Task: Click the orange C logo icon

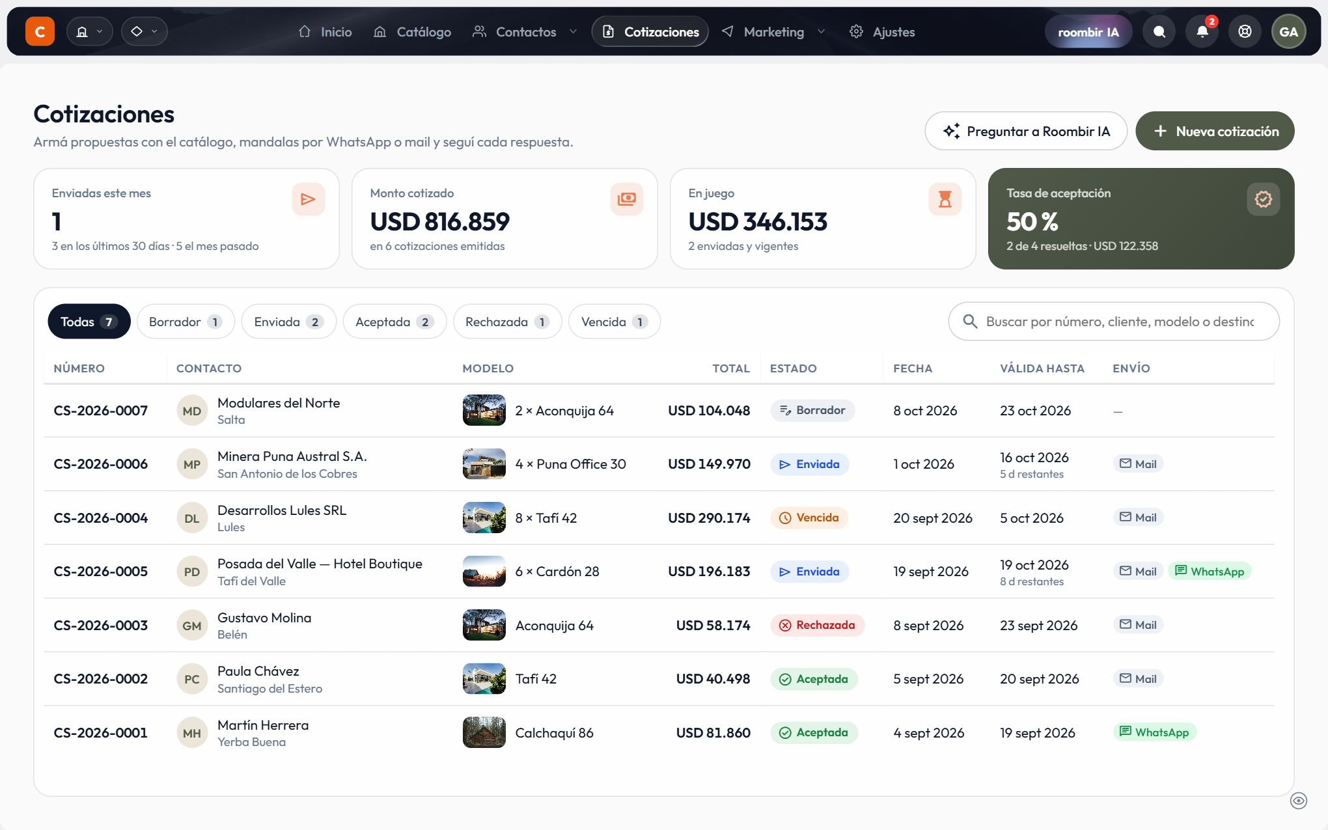Action: [x=40, y=31]
